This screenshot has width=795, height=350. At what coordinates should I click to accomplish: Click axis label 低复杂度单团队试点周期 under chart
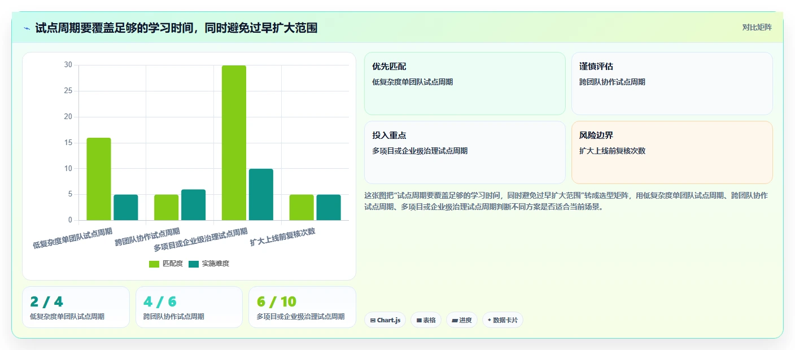[72, 238]
